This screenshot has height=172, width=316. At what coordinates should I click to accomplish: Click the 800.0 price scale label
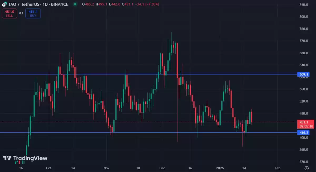tap(304, 17)
